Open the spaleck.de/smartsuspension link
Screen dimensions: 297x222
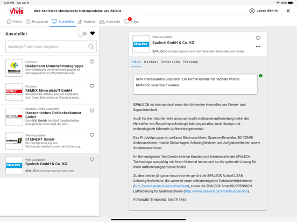pos(216,191)
